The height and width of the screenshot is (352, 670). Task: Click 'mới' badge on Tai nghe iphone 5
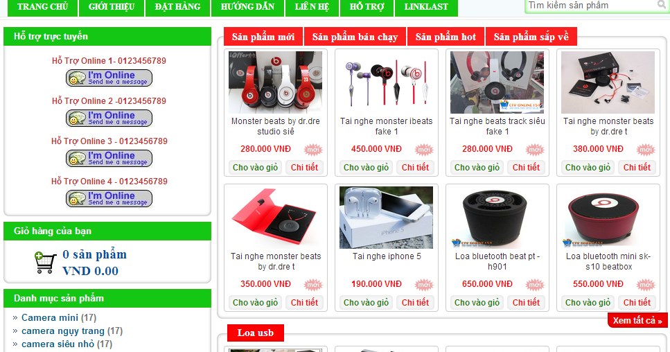click(424, 285)
